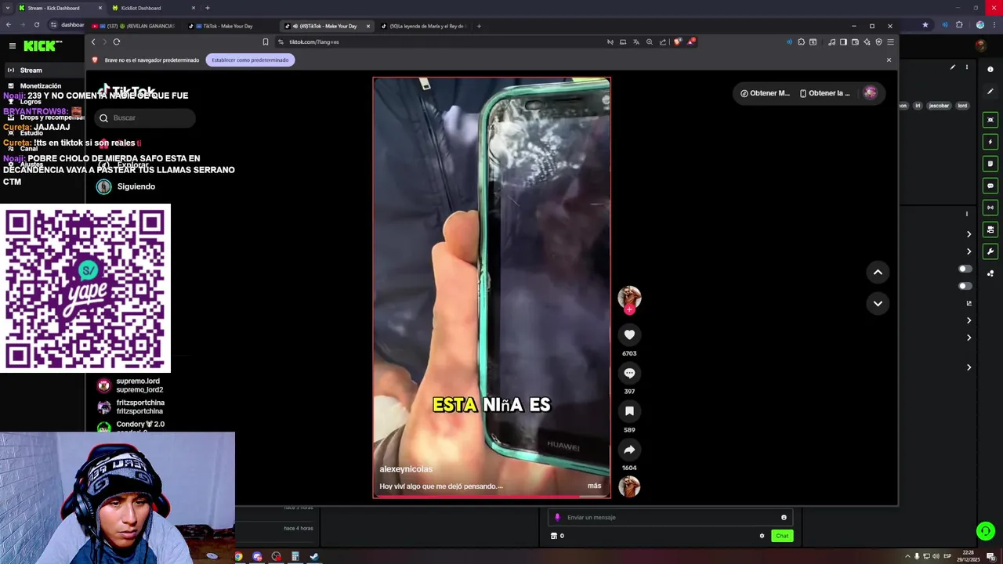Open the video comments (397)
The height and width of the screenshot is (564, 1003).
click(629, 373)
